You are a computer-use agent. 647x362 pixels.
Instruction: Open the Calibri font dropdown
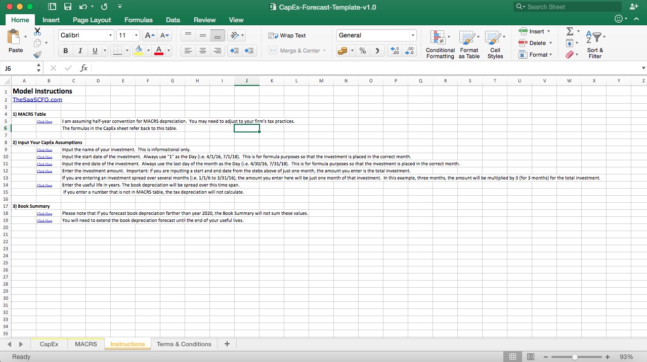click(110, 35)
